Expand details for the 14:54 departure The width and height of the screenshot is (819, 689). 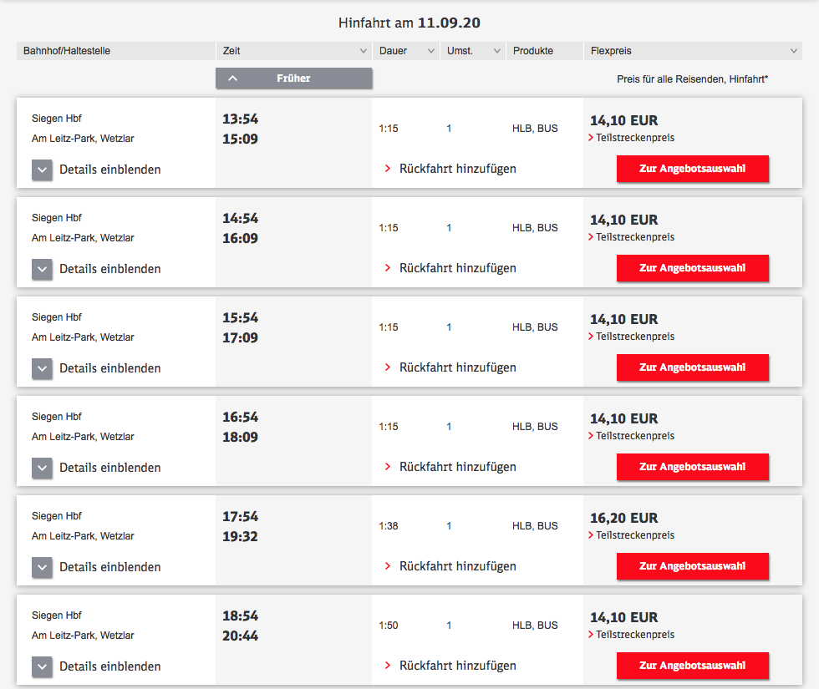[43, 269]
